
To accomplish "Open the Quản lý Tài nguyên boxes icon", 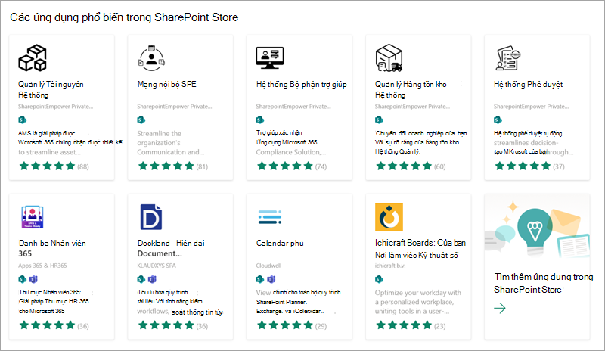I will (33, 58).
